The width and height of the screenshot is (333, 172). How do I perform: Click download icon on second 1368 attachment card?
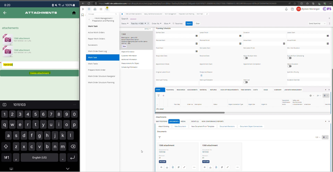[211, 167]
